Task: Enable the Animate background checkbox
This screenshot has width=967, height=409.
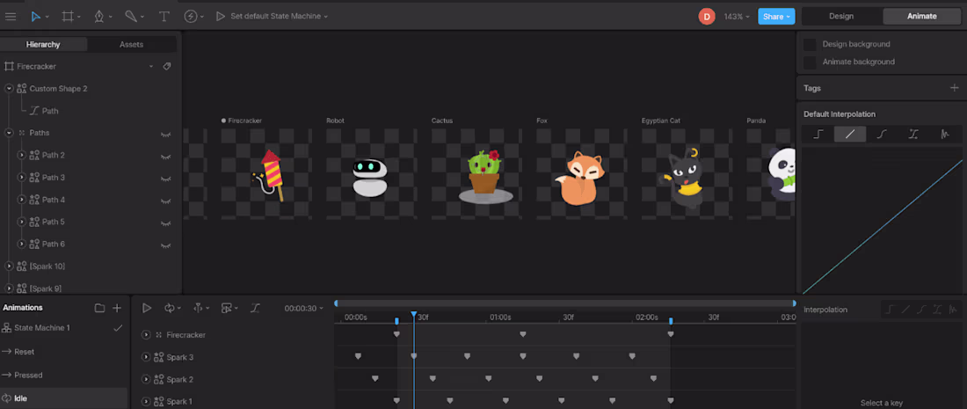Action: pyautogui.click(x=810, y=62)
